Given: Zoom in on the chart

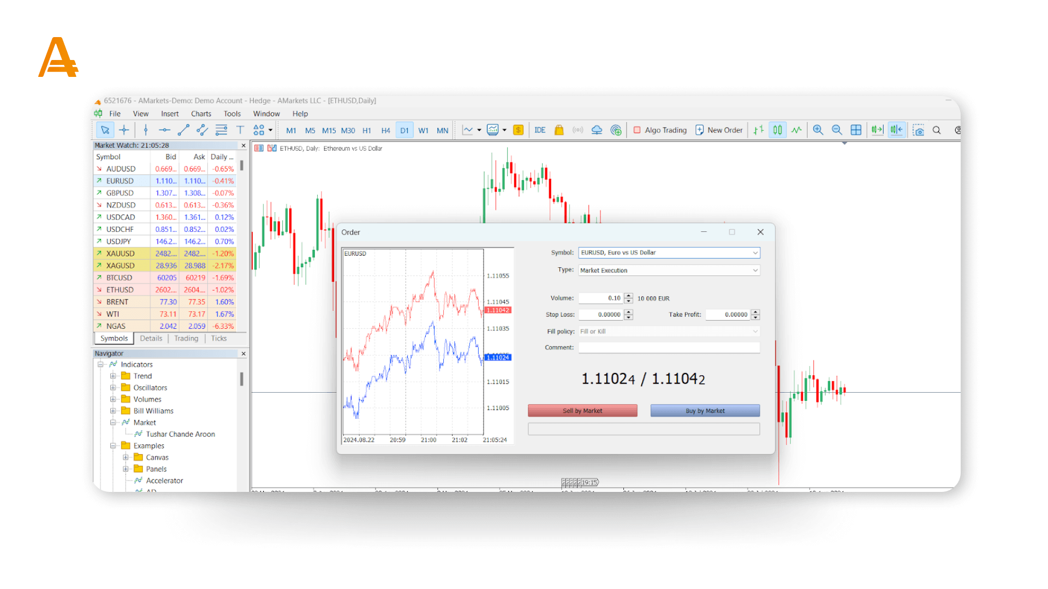Looking at the screenshot, I should coord(818,130).
